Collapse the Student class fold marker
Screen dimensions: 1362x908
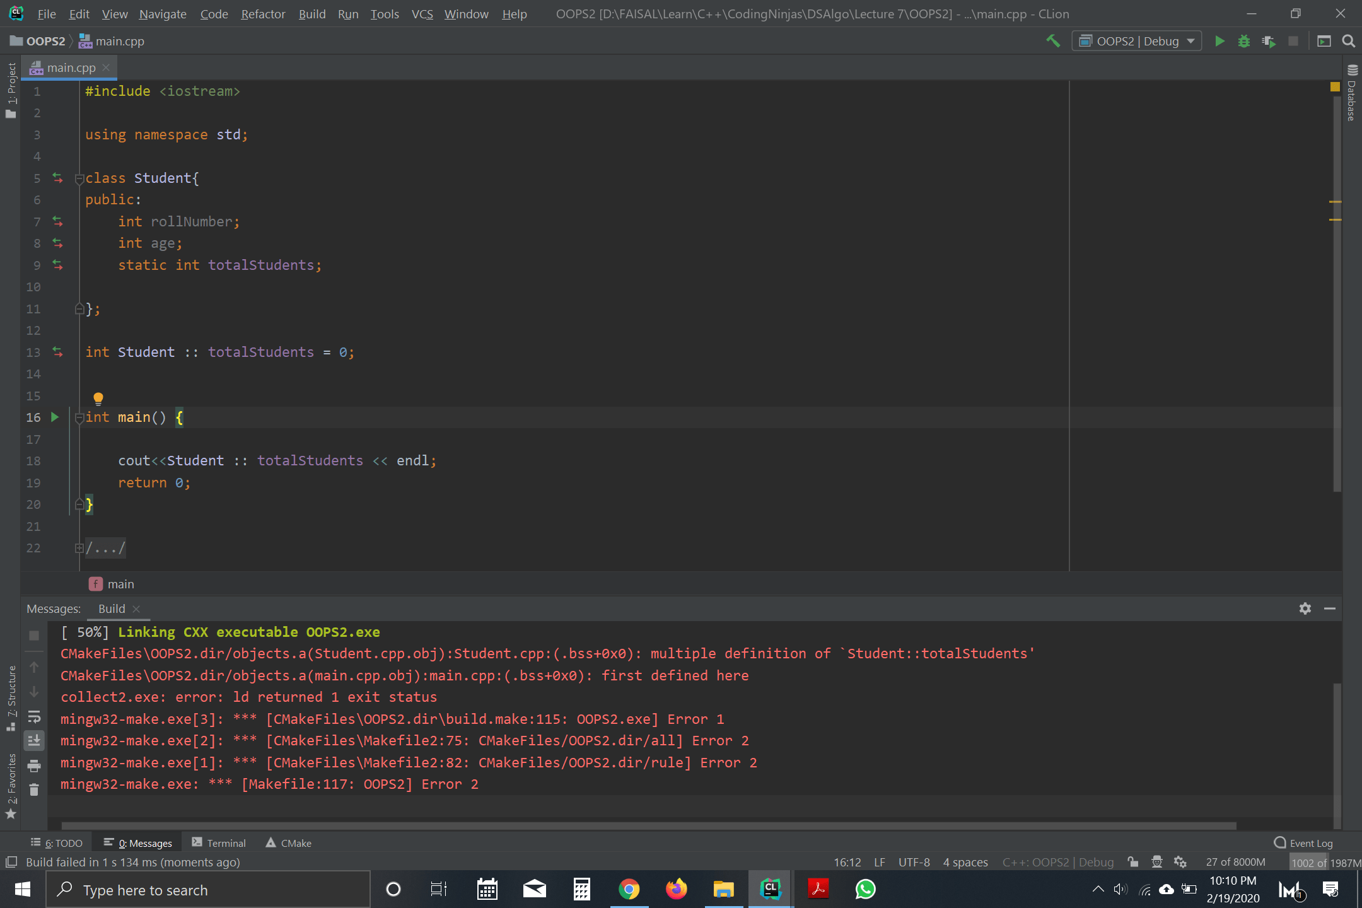coord(79,179)
